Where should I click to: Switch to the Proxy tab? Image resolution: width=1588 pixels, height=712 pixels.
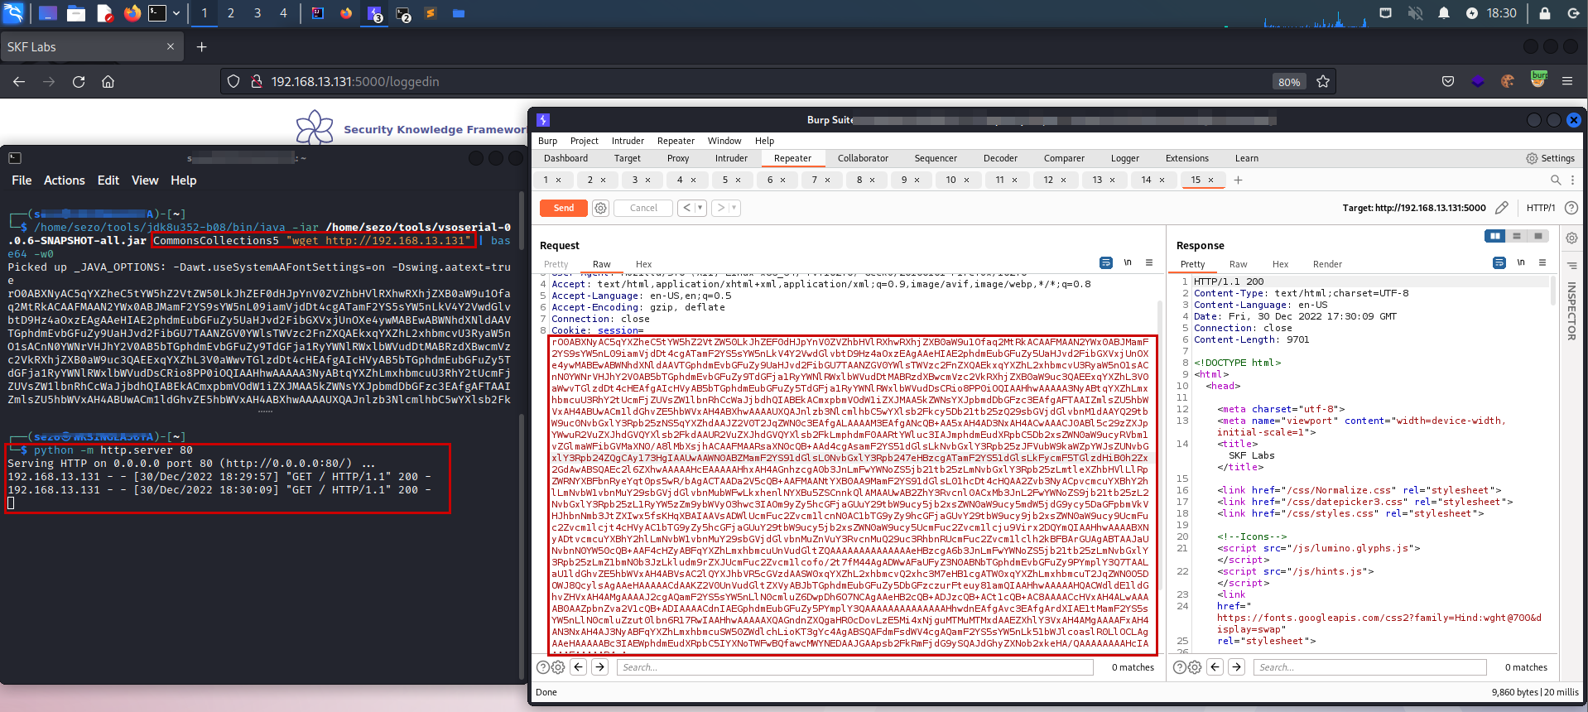pos(678,158)
